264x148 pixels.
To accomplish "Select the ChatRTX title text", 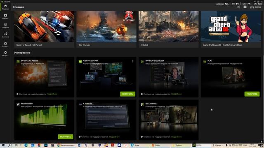I will (88, 104).
